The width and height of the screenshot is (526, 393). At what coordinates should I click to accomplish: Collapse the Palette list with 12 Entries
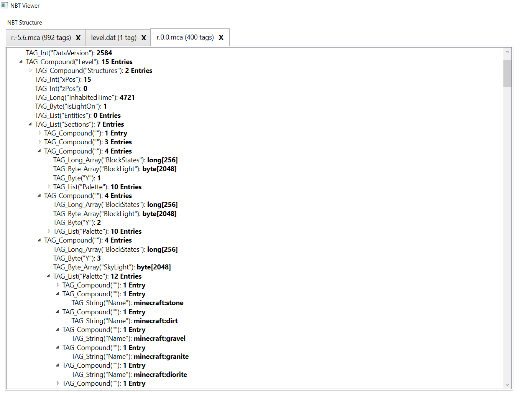48,276
